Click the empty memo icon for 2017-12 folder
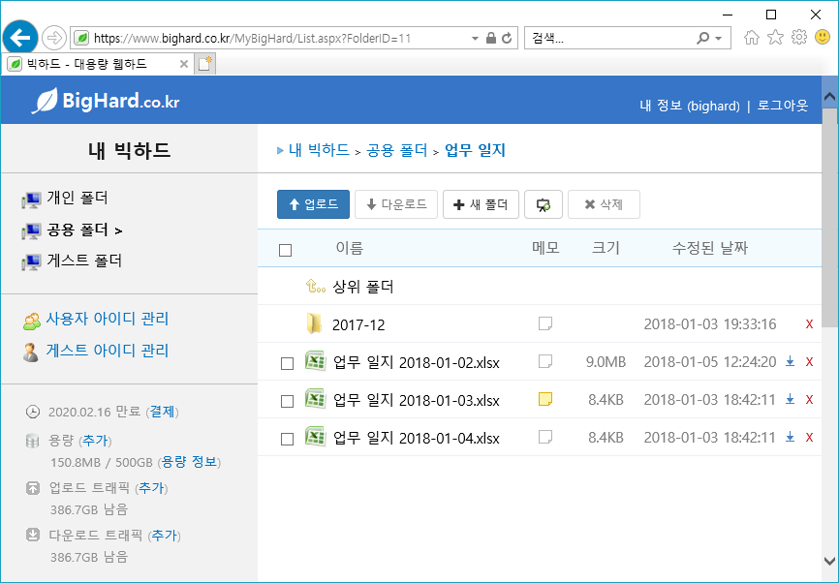839x583 pixels. [545, 323]
